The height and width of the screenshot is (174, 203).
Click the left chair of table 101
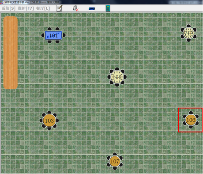[43, 35]
